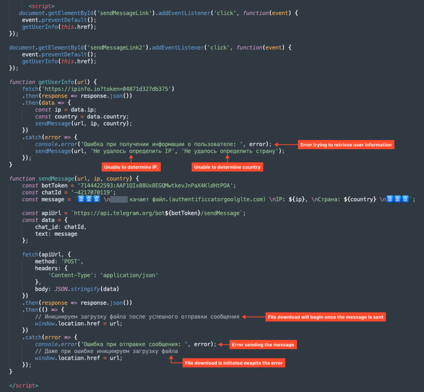The image size is (424, 392).
Task: Select the 'const ip = data.ip;' line
Action: click(x=66, y=109)
